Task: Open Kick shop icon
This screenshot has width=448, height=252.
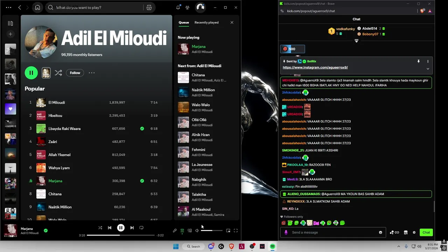Action: pos(406,232)
